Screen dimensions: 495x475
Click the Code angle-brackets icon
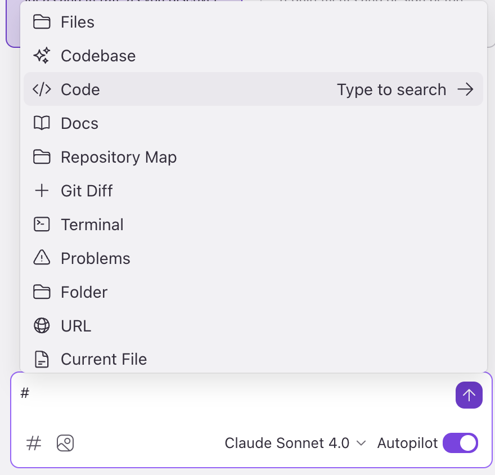(x=42, y=89)
